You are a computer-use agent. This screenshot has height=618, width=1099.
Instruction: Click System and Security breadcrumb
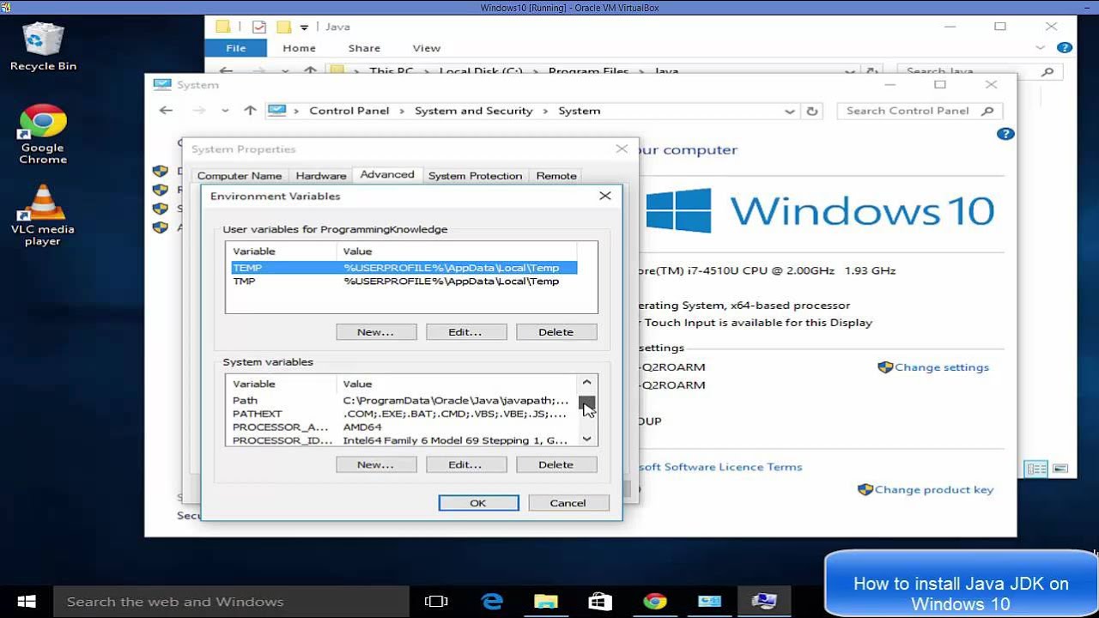pyautogui.click(x=474, y=111)
